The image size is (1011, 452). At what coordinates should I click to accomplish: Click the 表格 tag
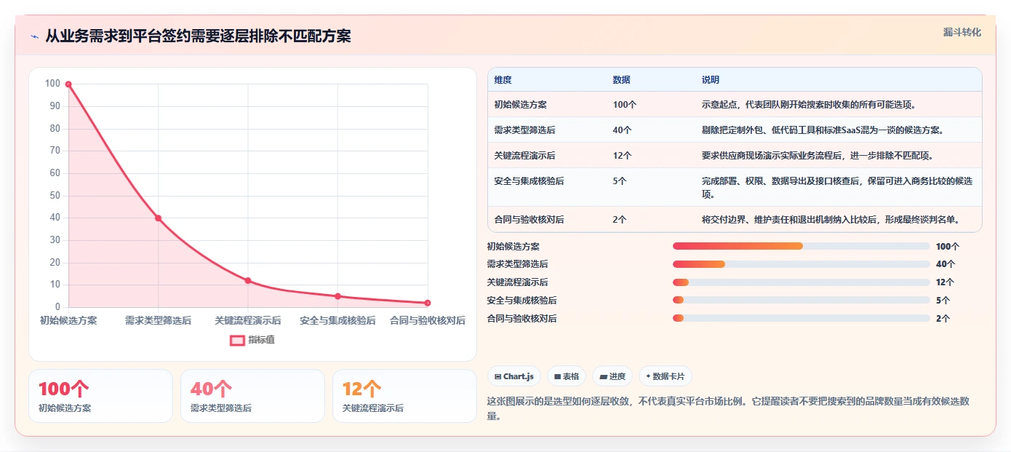[x=567, y=376]
